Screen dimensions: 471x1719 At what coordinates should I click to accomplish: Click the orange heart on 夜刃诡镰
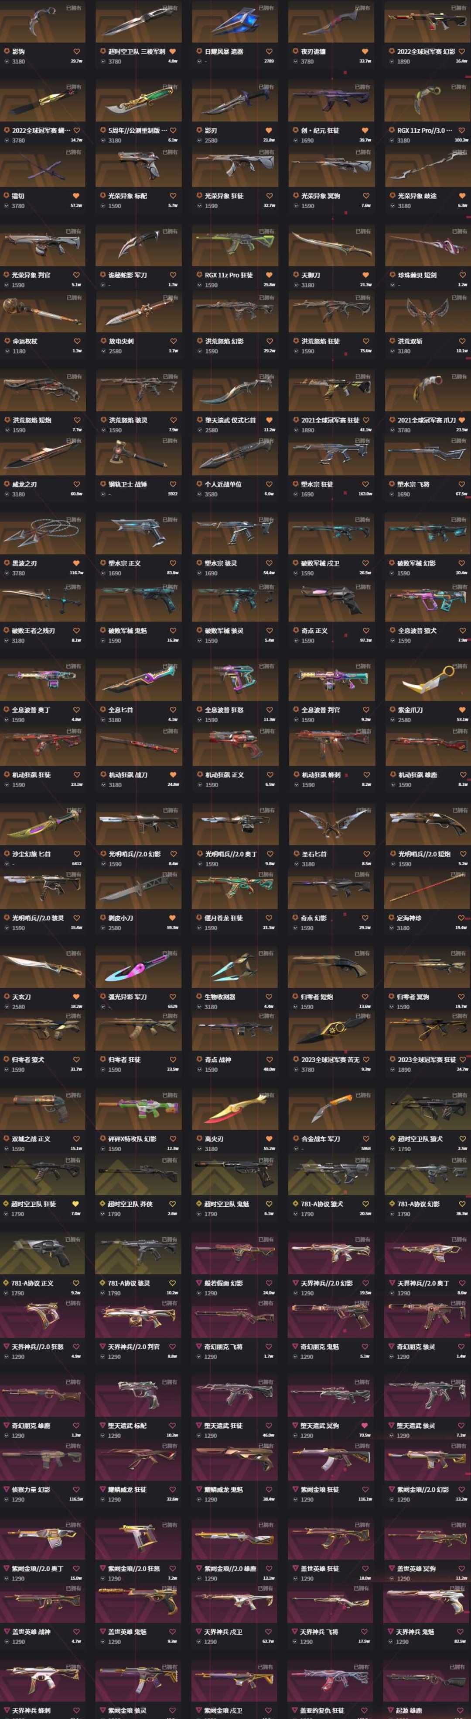coord(366,52)
